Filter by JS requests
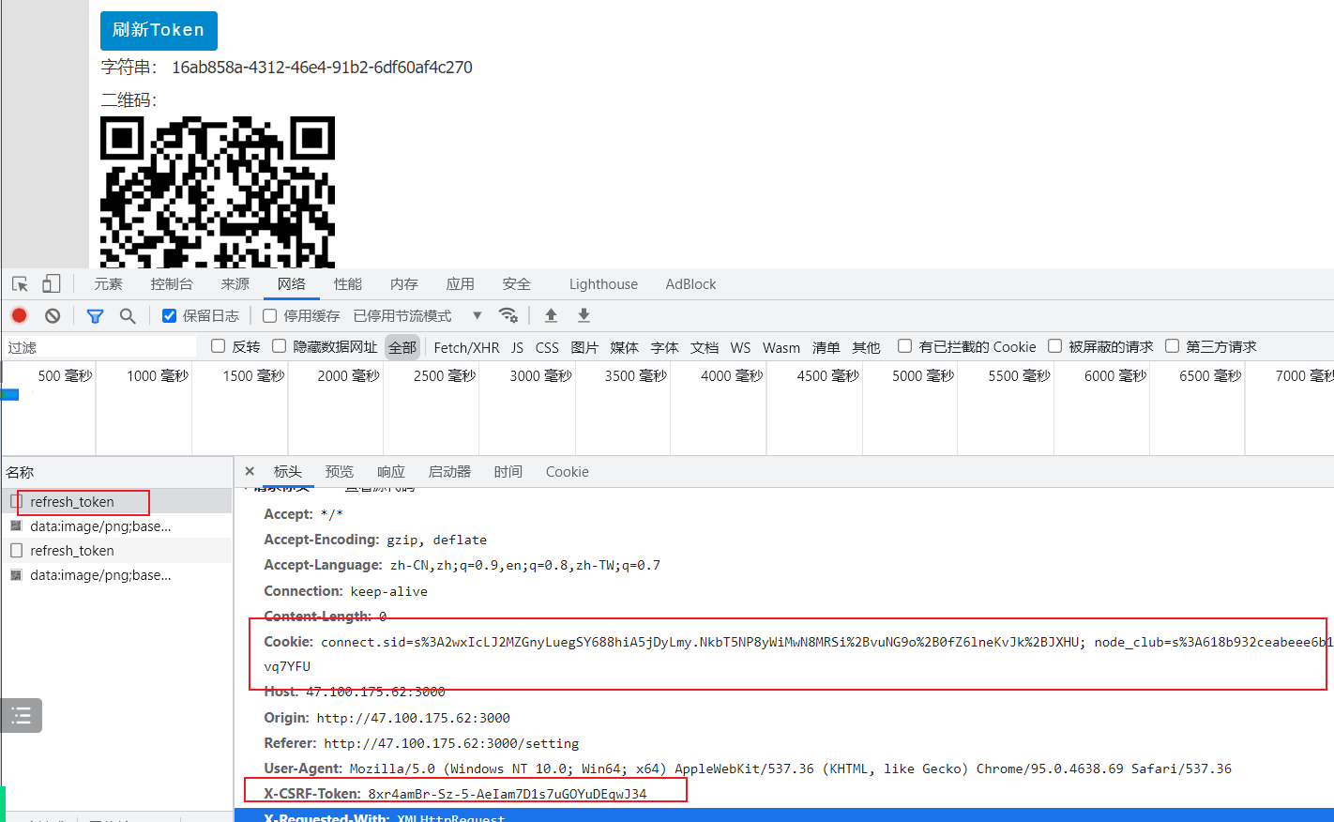 click(x=517, y=347)
